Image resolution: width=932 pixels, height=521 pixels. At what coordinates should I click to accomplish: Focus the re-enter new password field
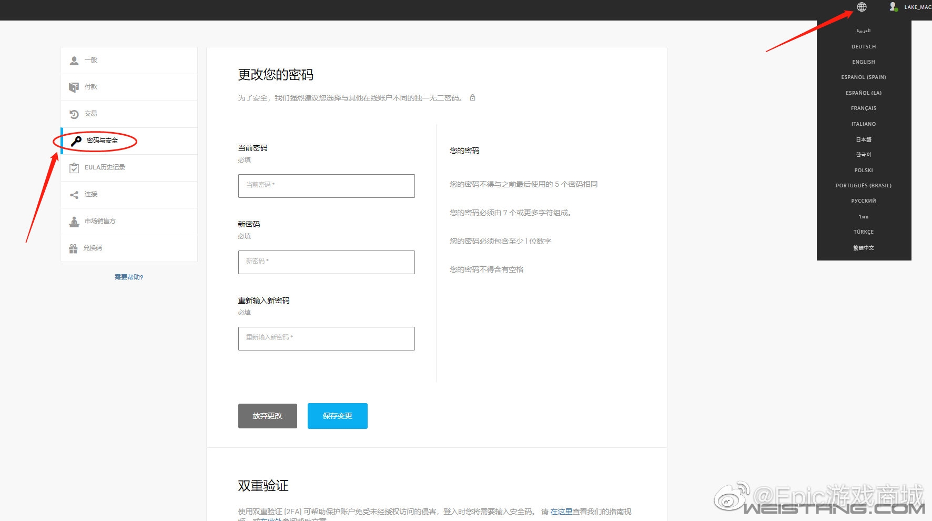[x=326, y=338]
